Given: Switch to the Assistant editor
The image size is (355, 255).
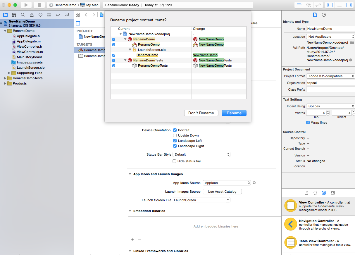Looking at the screenshot, I should pyautogui.click(x=309, y=5).
